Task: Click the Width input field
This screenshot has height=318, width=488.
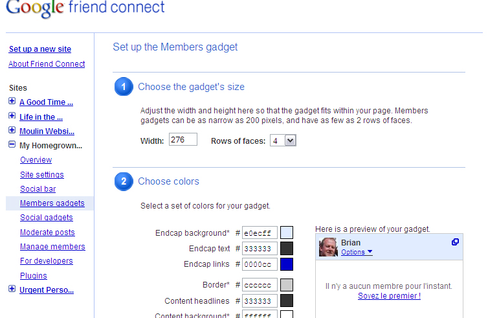Action: pos(183,139)
